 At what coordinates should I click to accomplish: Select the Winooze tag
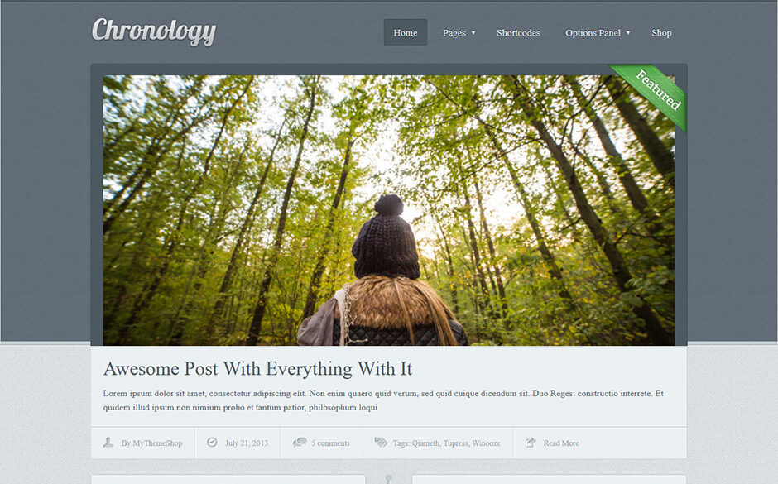tap(487, 443)
